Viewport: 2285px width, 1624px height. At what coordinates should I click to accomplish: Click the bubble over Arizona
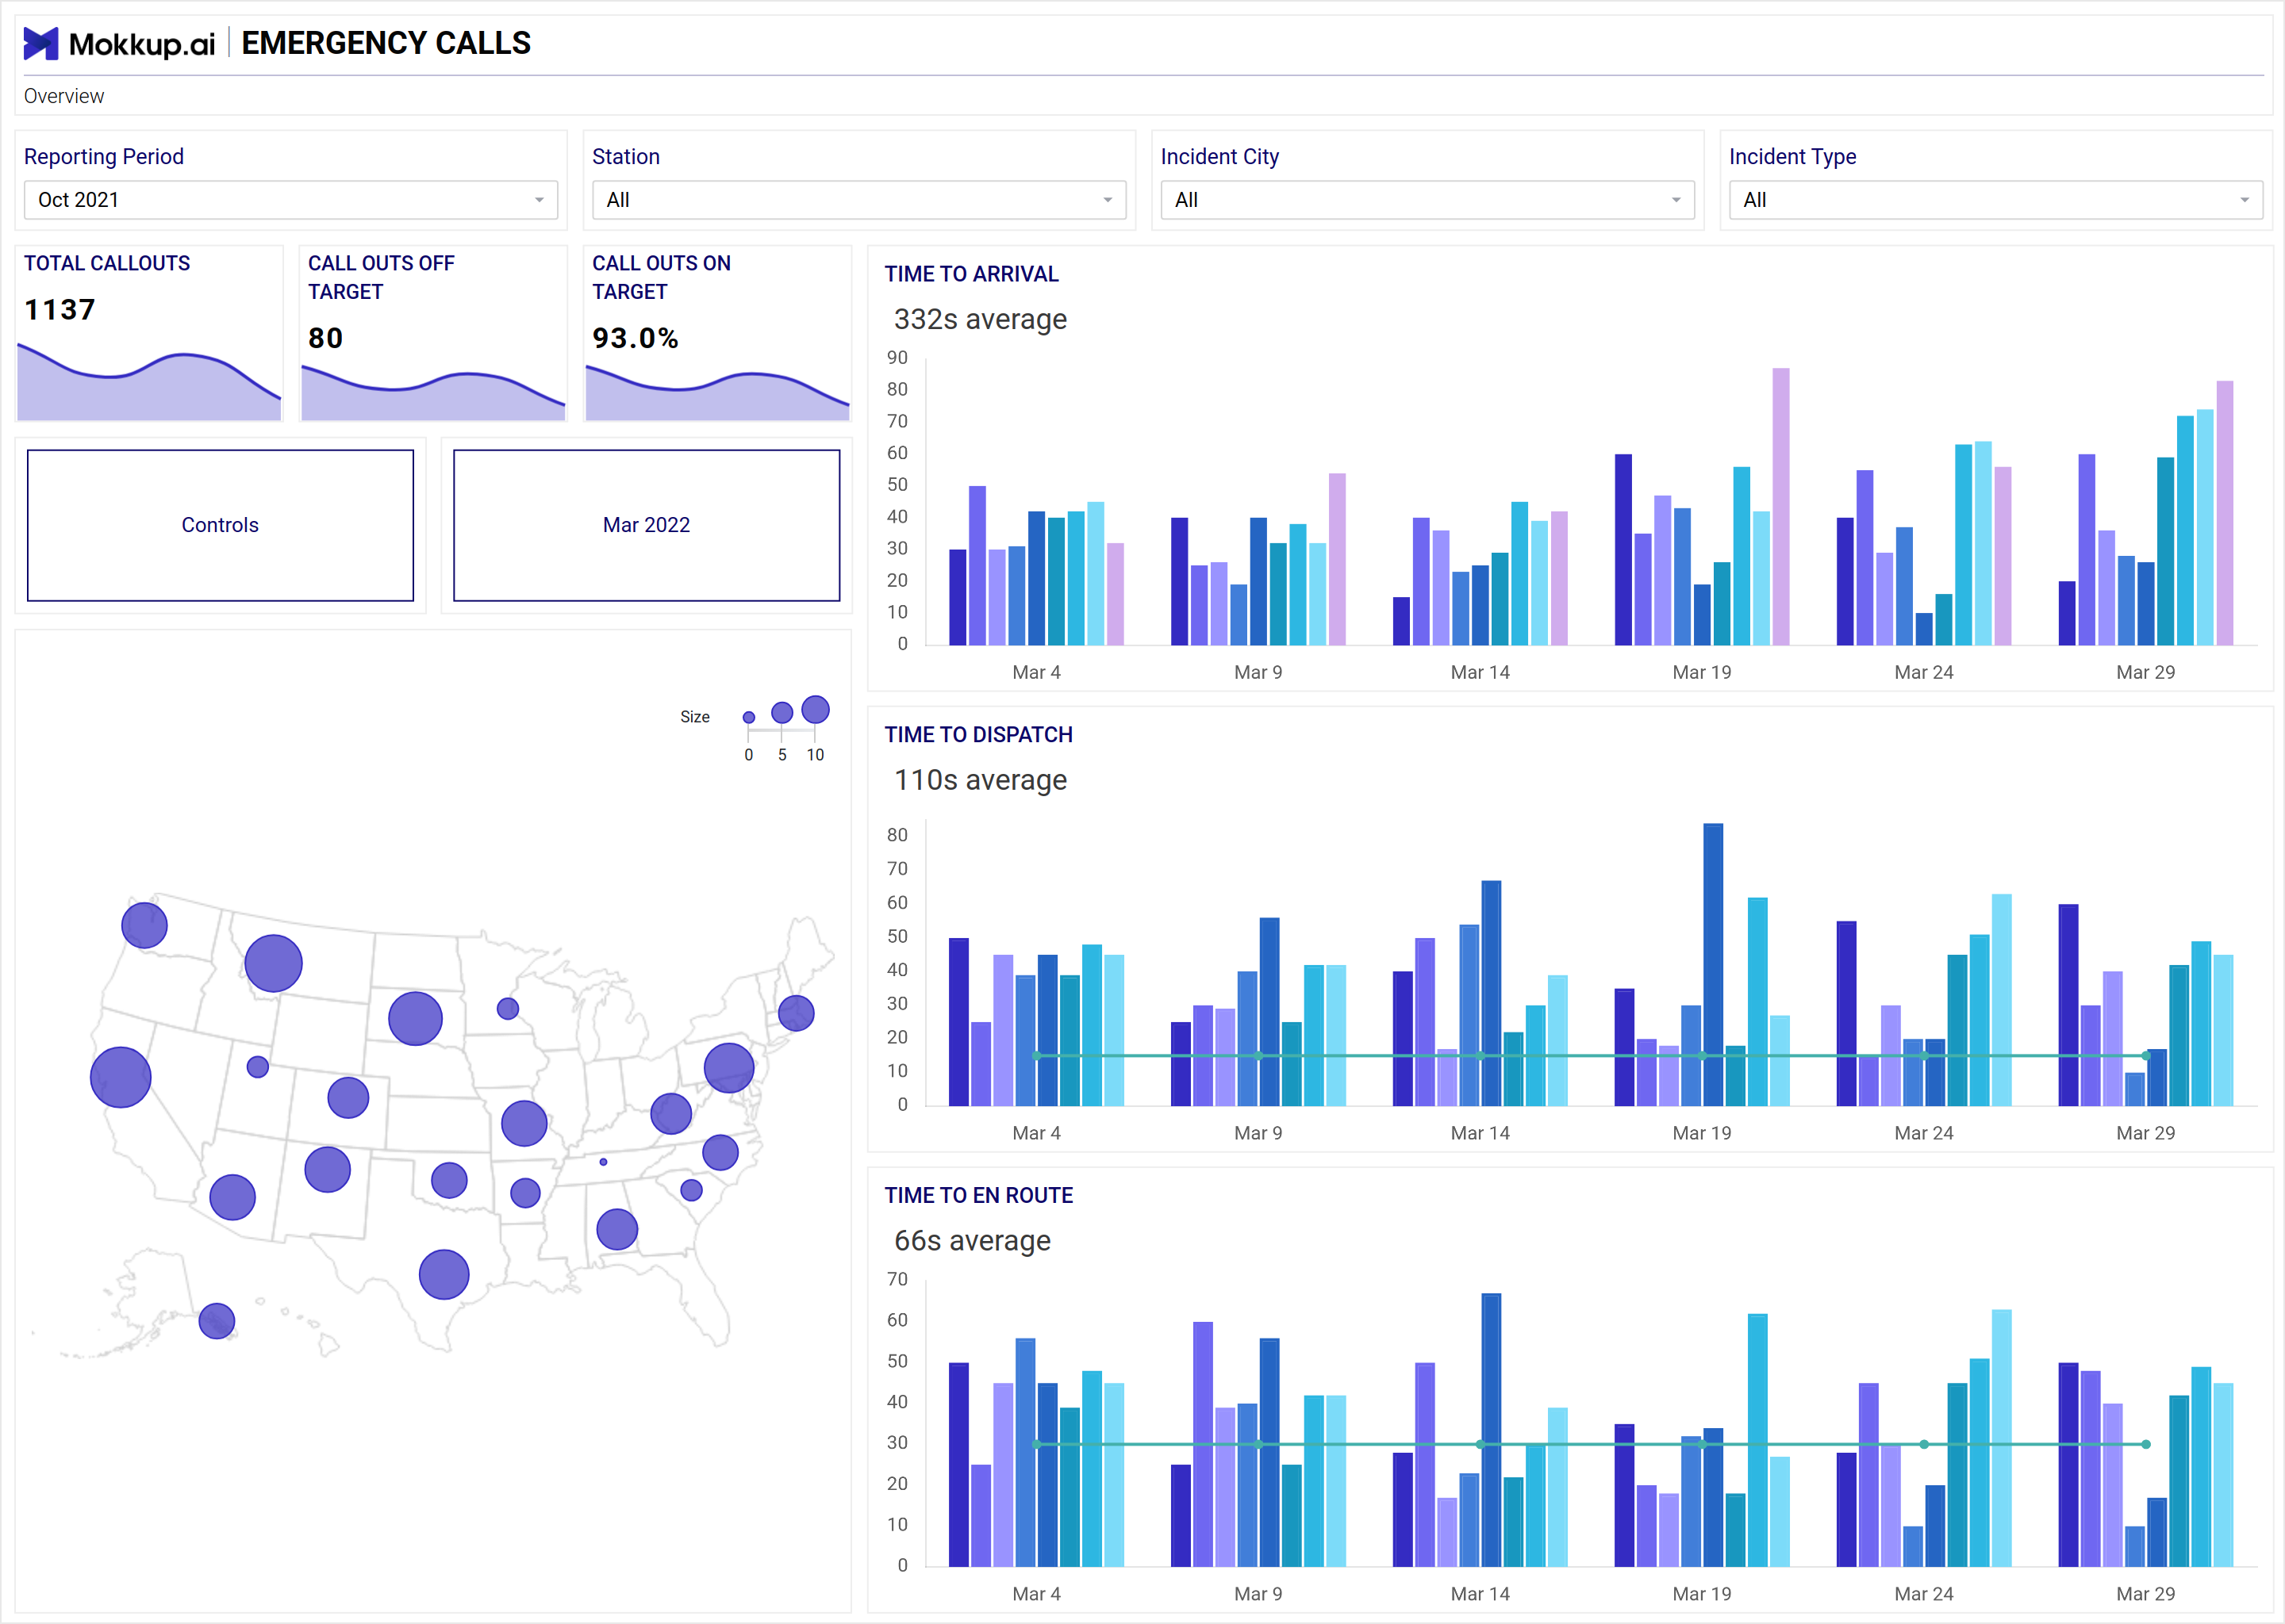pyautogui.click(x=232, y=1197)
